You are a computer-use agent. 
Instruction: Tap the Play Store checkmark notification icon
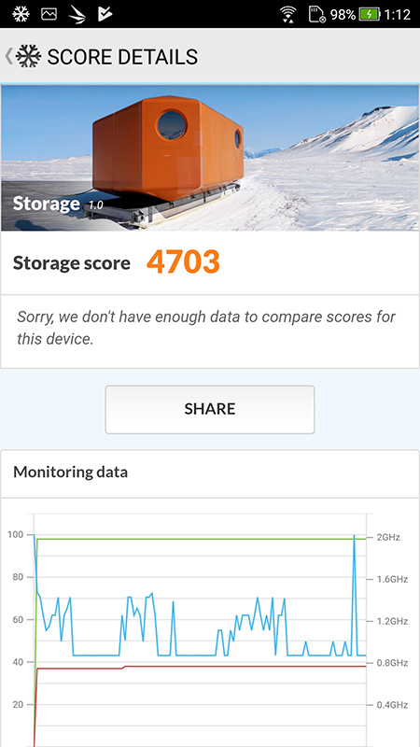pos(105,14)
